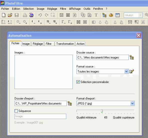Viewport: 148px width, 138px height.
Task: Click the double water drop Blur icon
Action: point(106,22)
